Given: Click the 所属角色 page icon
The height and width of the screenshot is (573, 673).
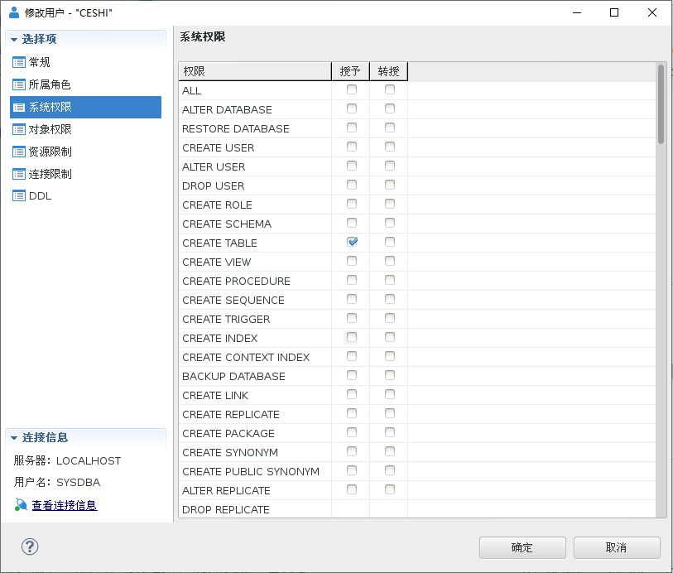Looking at the screenshot, I should tap(19, 84).
